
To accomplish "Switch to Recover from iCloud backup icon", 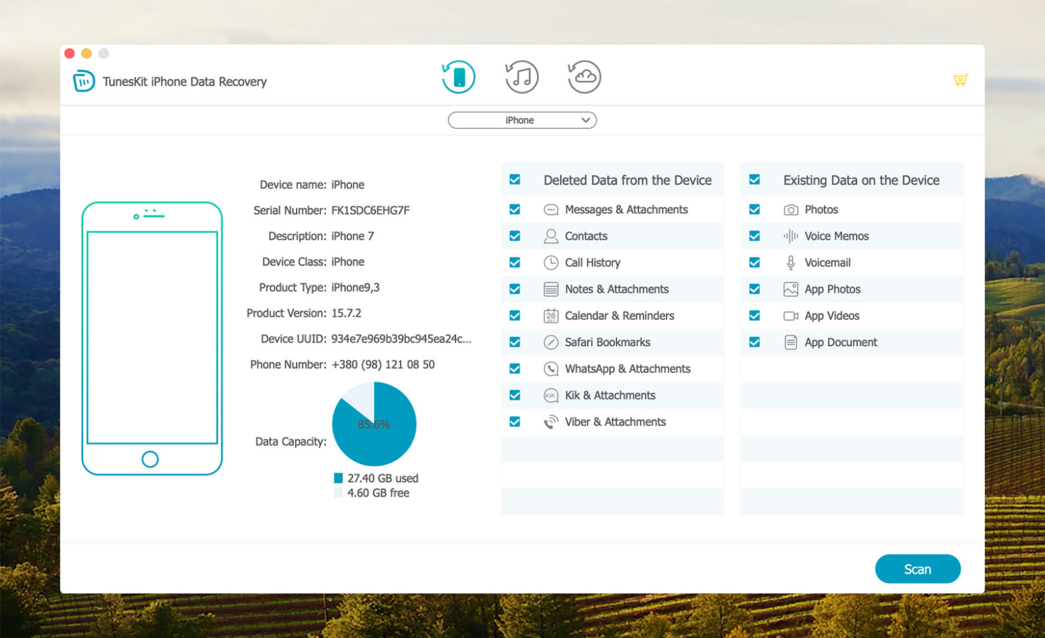I will coord(584,77).
